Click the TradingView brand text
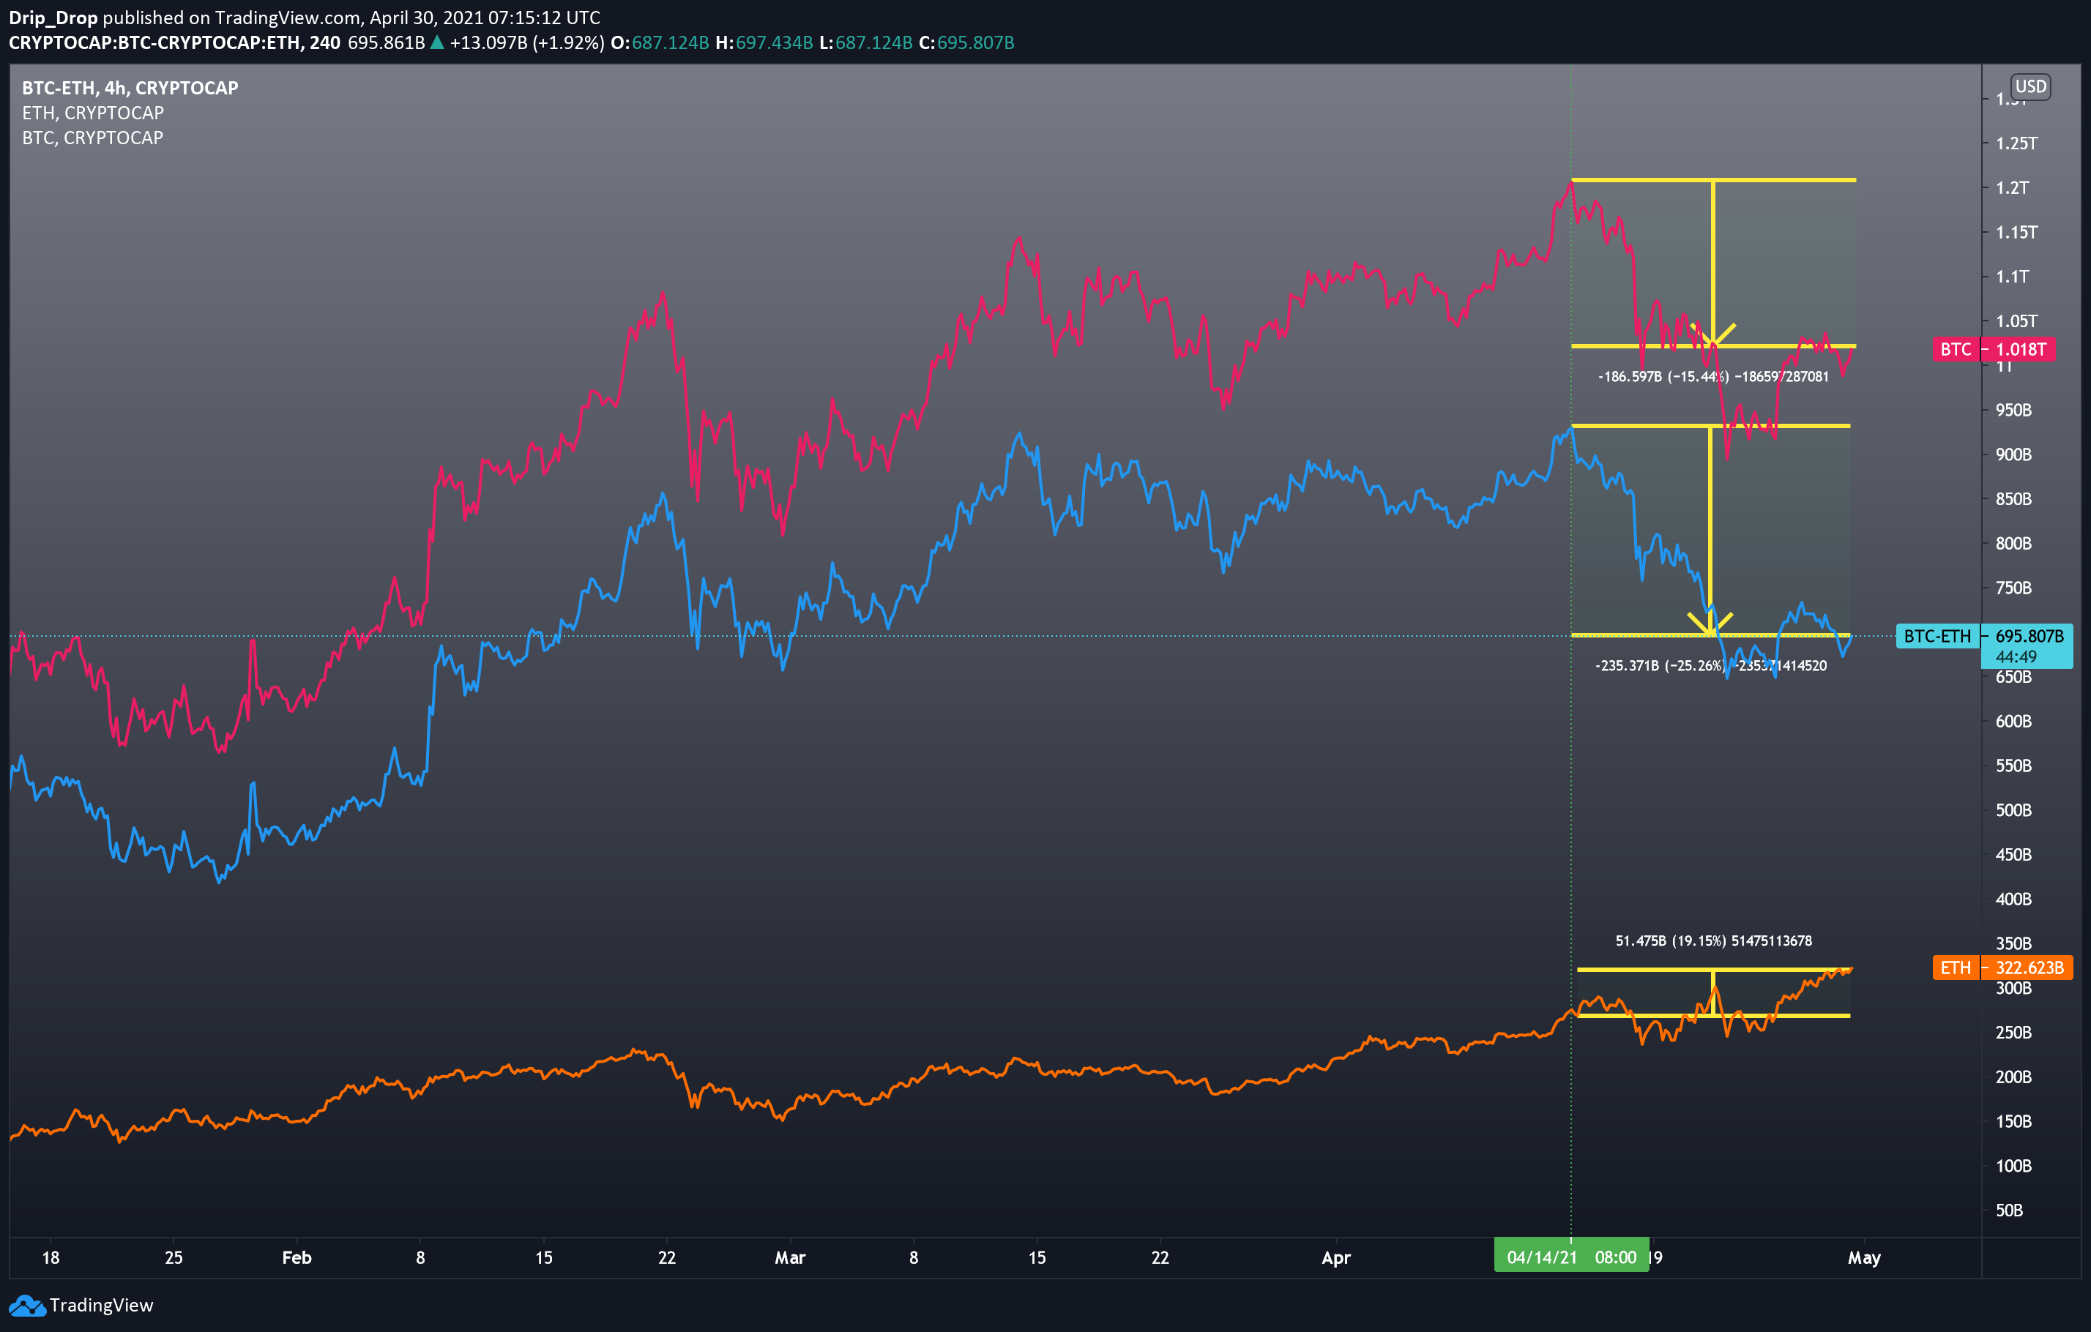Screen dimensions: 2091x1332 click(x=101, y=1305)
